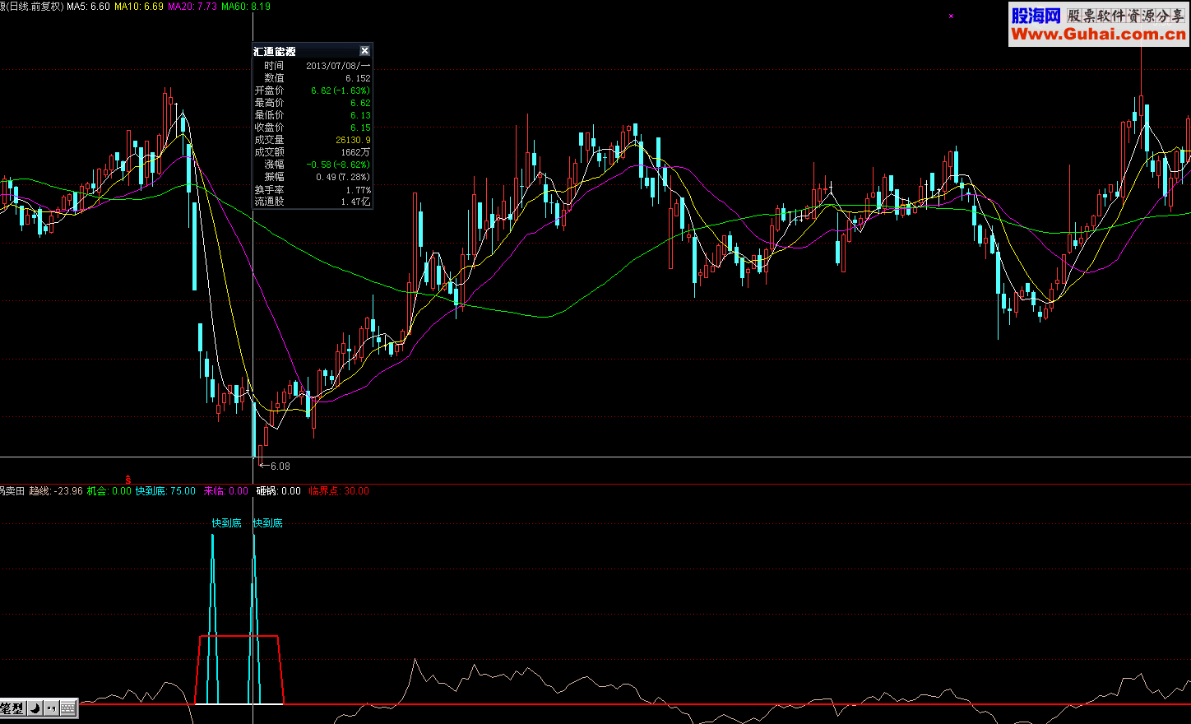Click the 快到底: 75.00 indicator value
Viewport: 1191px width, 724px height.
[165, 491]
